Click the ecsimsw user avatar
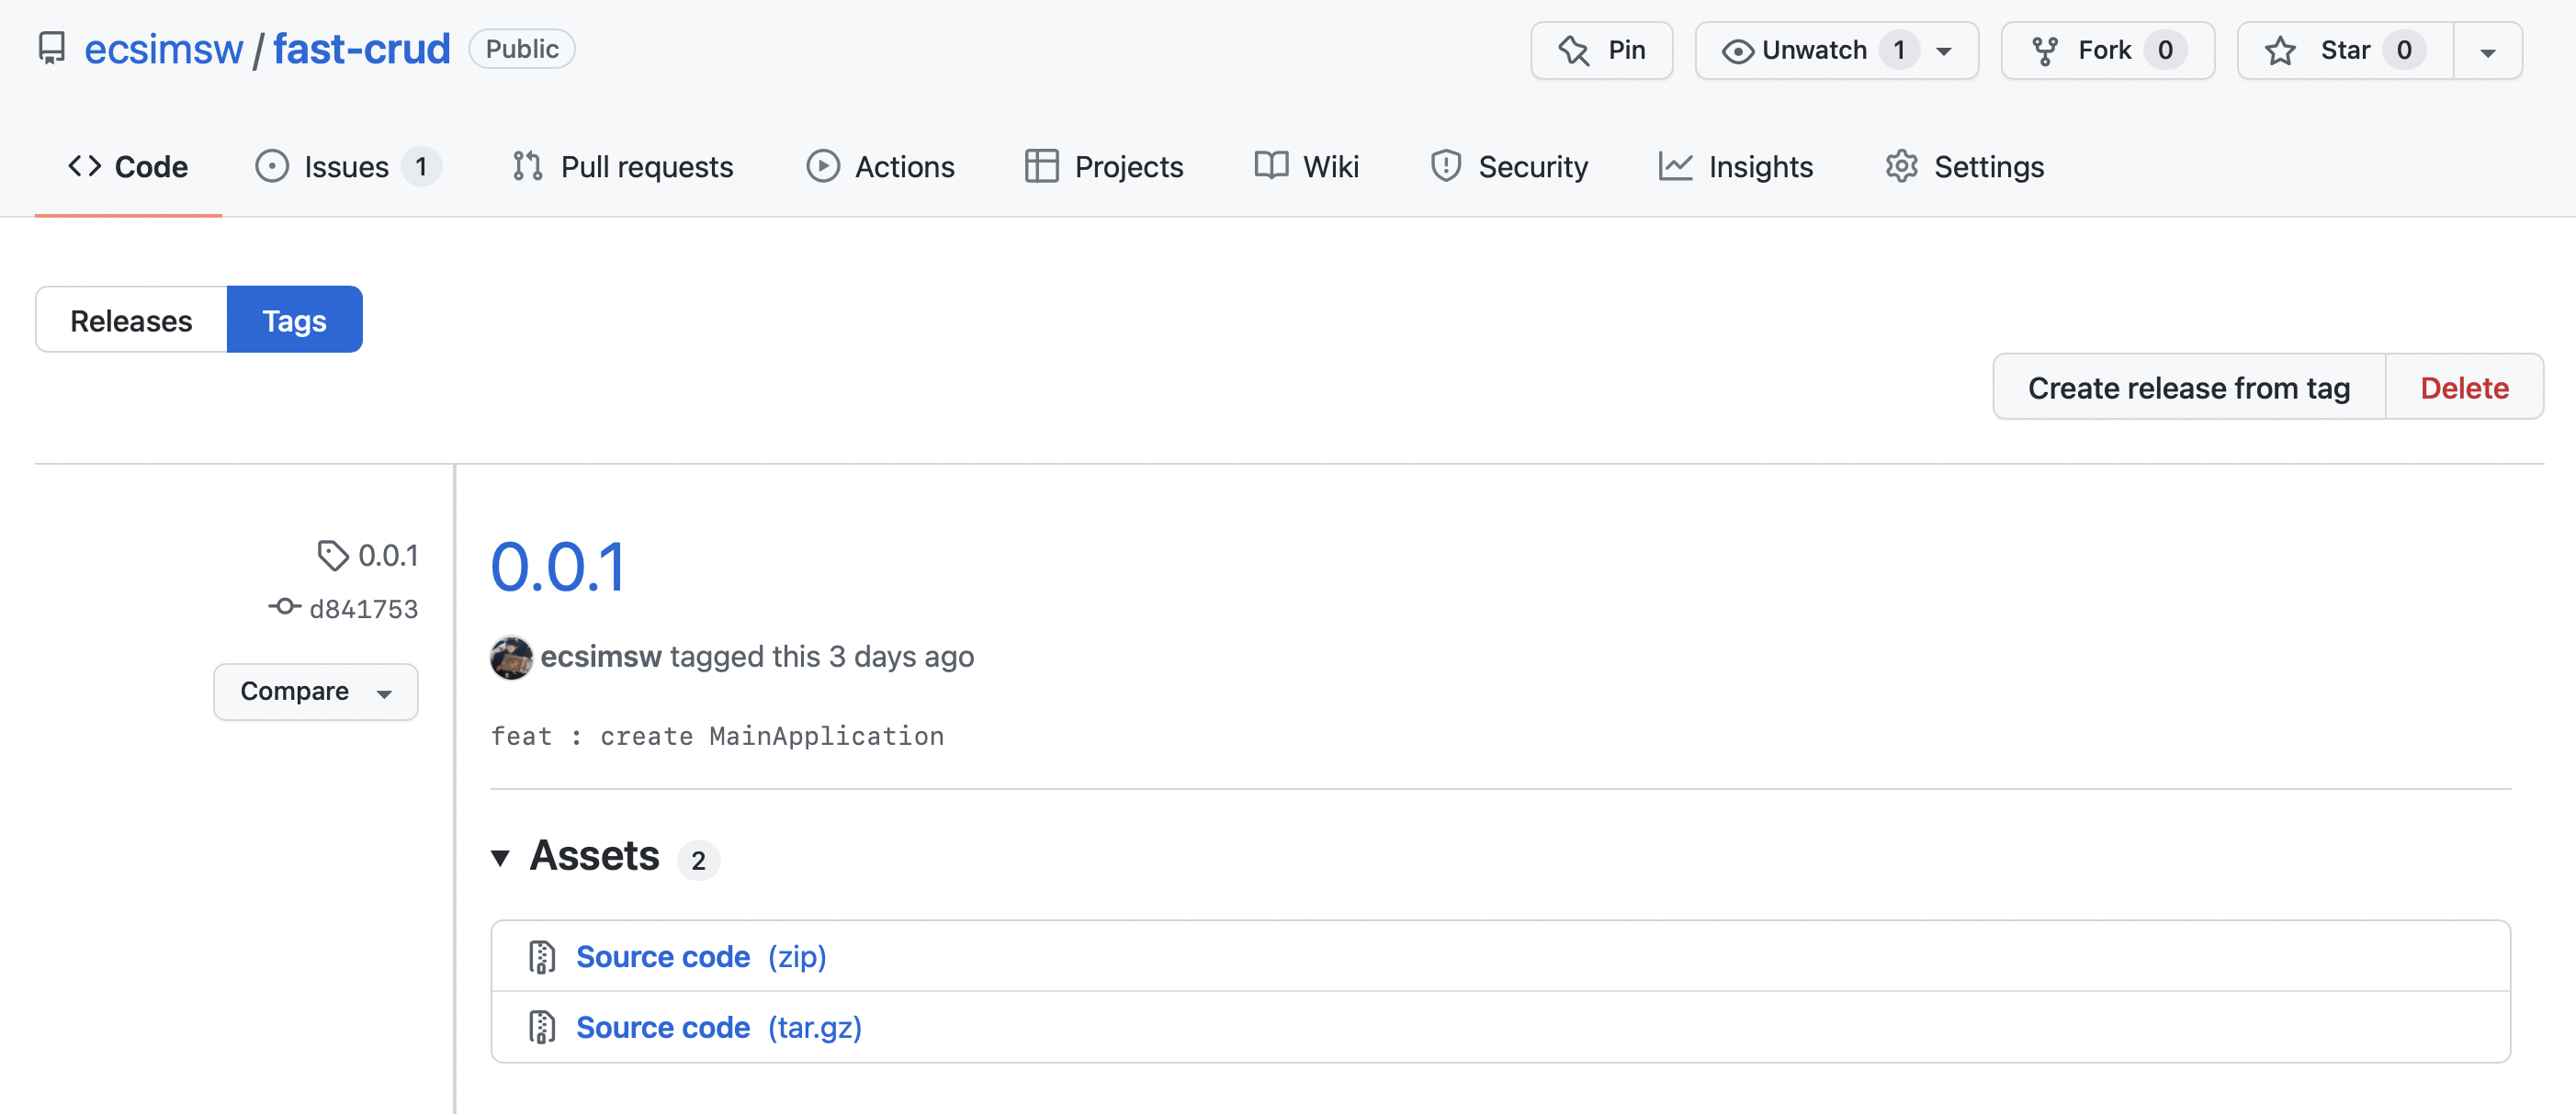The image size is (2576, 1115). (511, 658)
